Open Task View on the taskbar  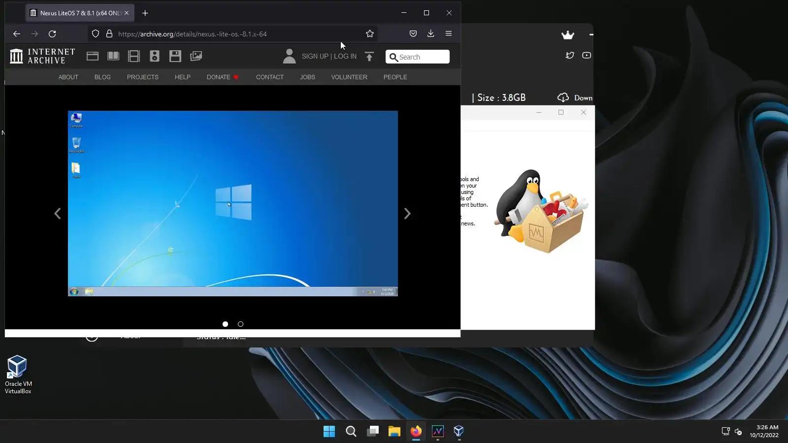[x=373, y=432]
